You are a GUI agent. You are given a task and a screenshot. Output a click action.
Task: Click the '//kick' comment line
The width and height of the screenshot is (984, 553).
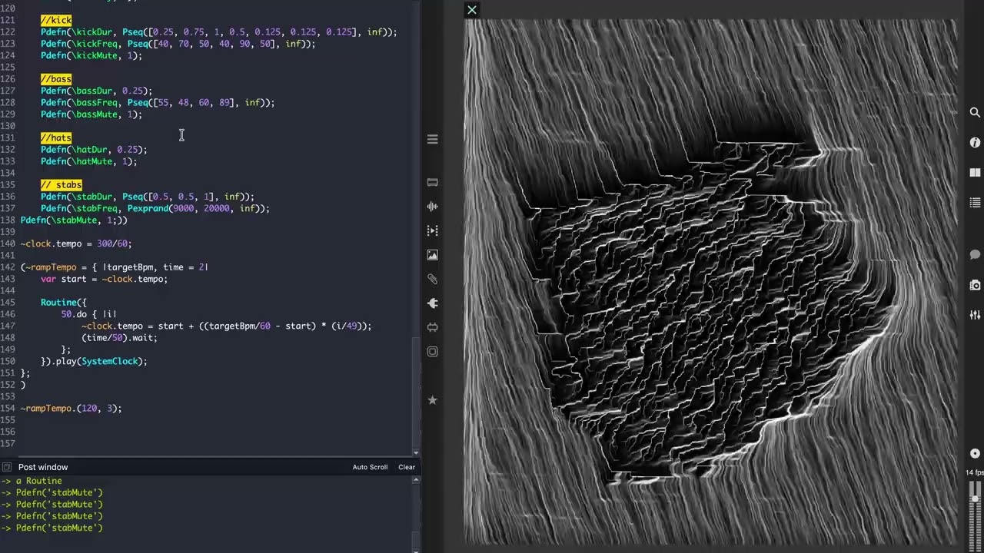(56, 20)
